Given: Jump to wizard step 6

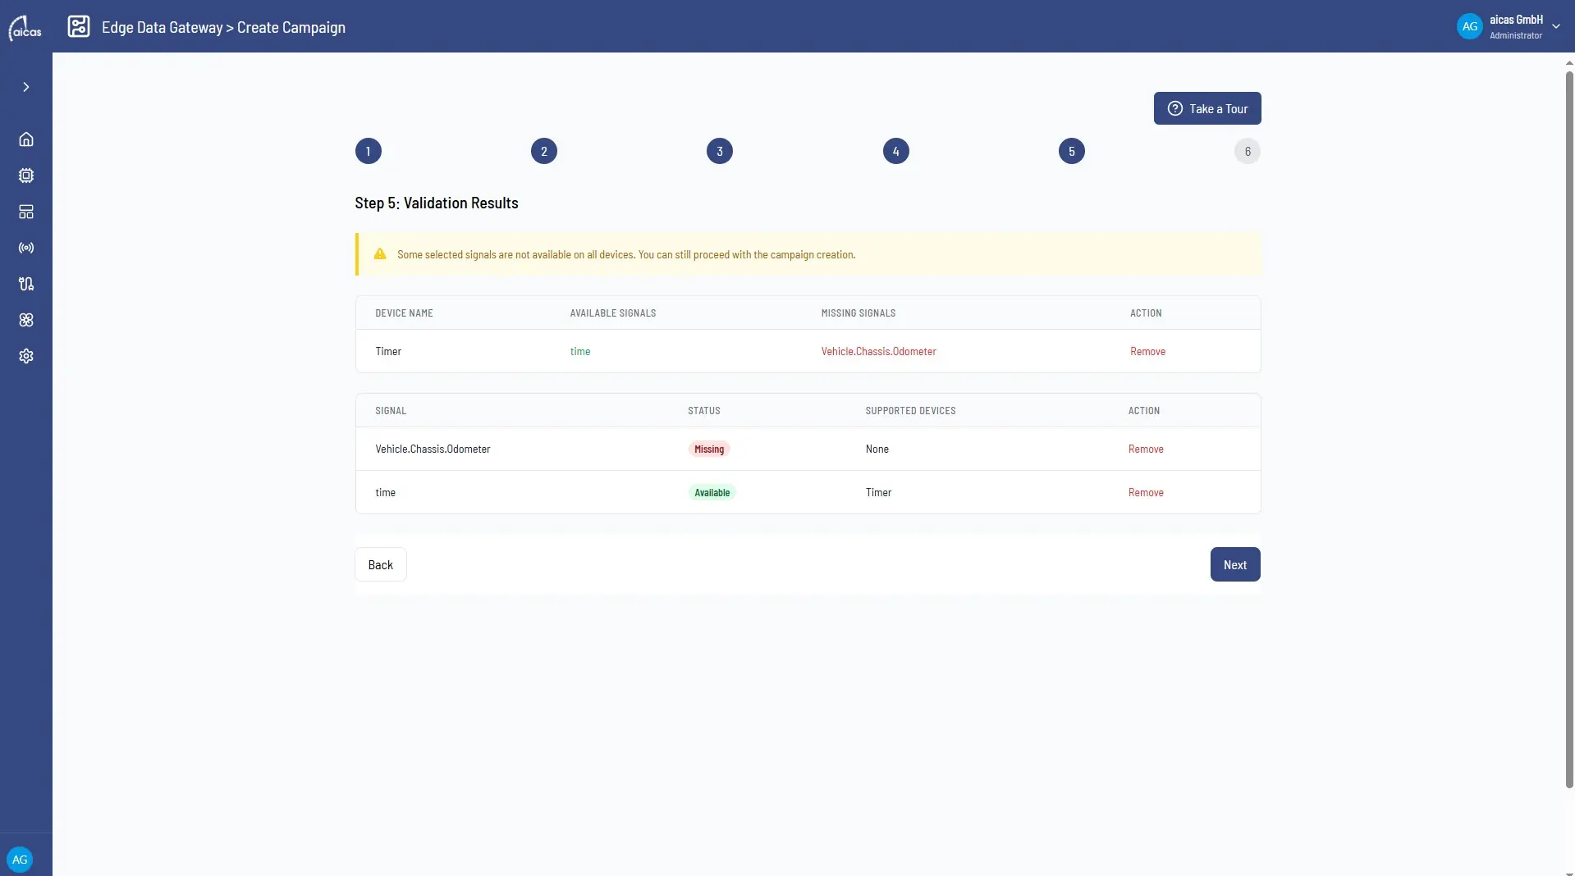Looking at the screenshot, I should pos(1248,151).
